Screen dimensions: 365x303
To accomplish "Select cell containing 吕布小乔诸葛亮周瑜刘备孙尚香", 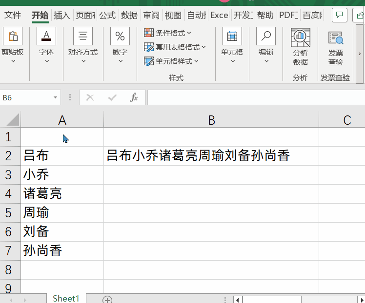I will [211, 156].
